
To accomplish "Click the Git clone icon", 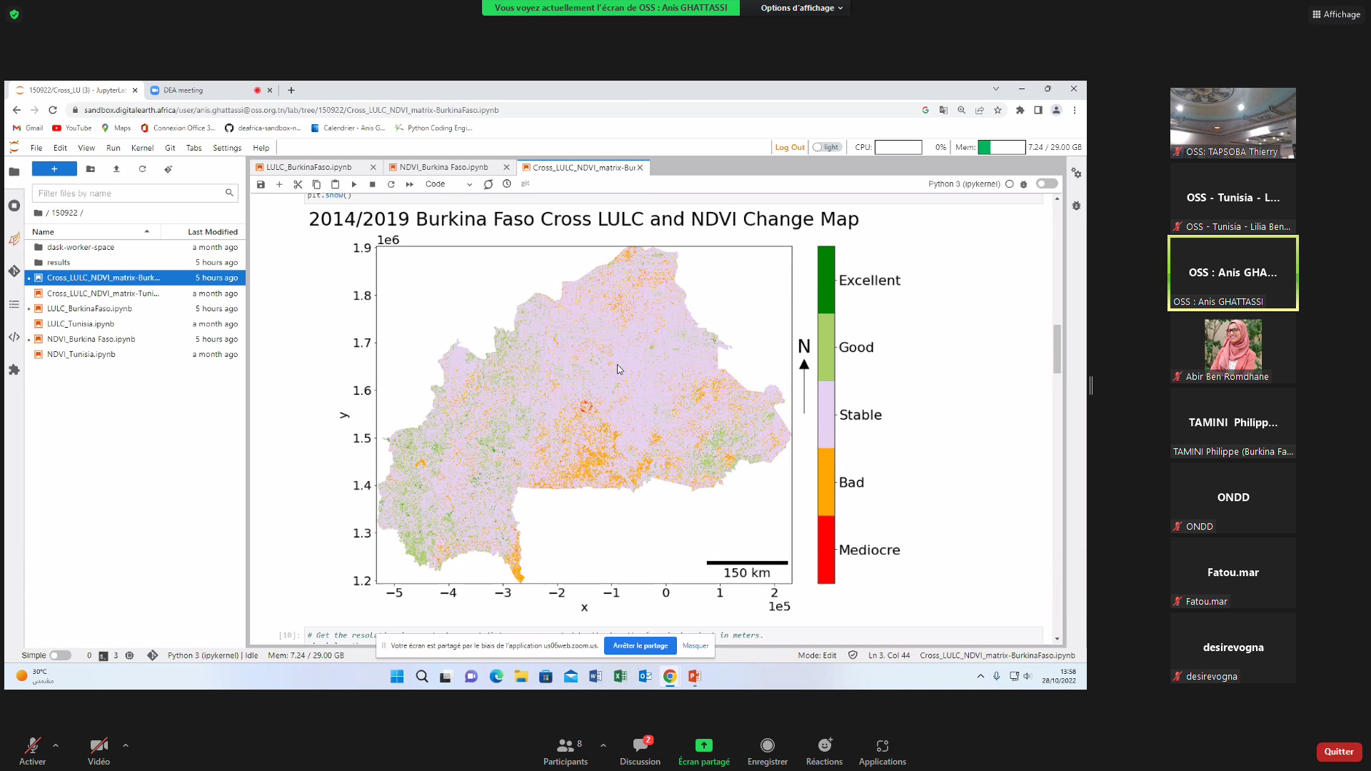I will pos(168,169).
